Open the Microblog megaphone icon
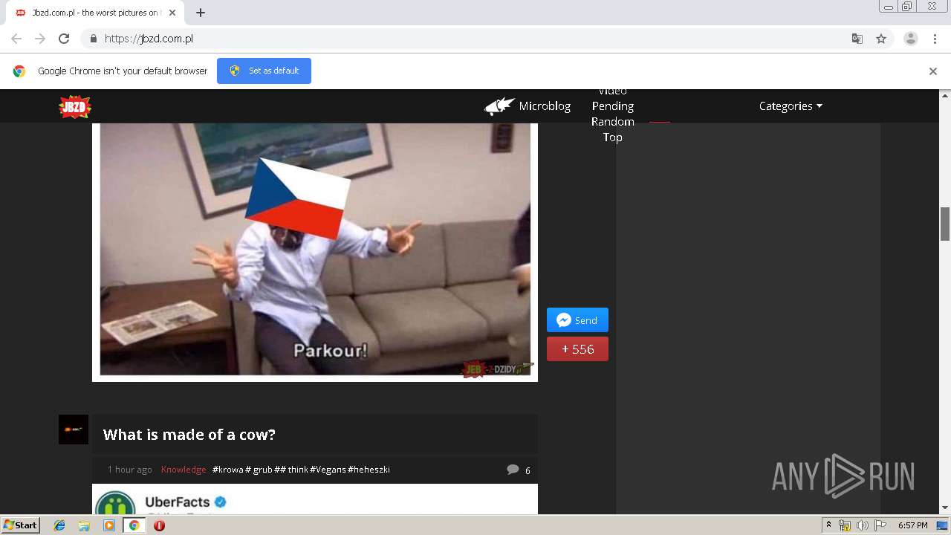Image resolution: width=951 pixels, height=535 pixels. tap(499, 106)
